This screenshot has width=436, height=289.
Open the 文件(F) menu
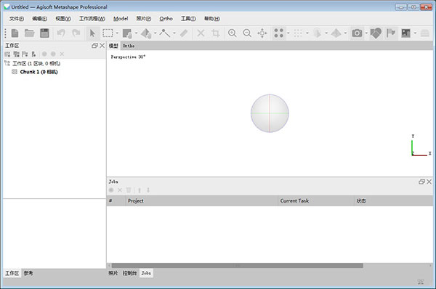(17, 19)
